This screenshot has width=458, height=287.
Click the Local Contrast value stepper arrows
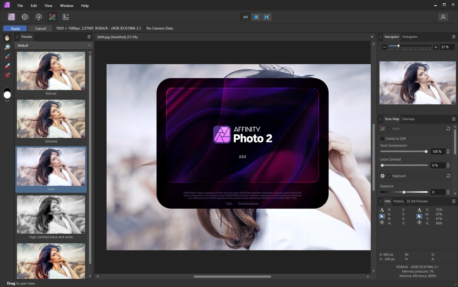[x=448, y=165]
